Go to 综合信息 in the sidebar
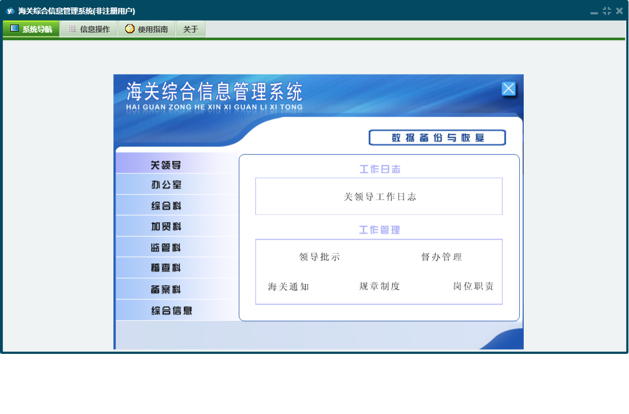629x414 pixels. (x=171, y=310)
